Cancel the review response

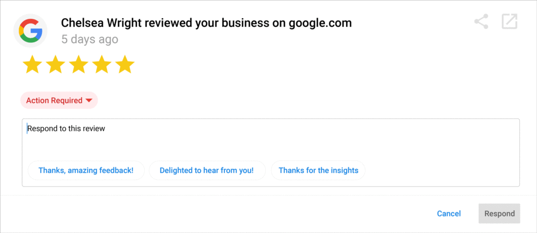pos(449,214)
